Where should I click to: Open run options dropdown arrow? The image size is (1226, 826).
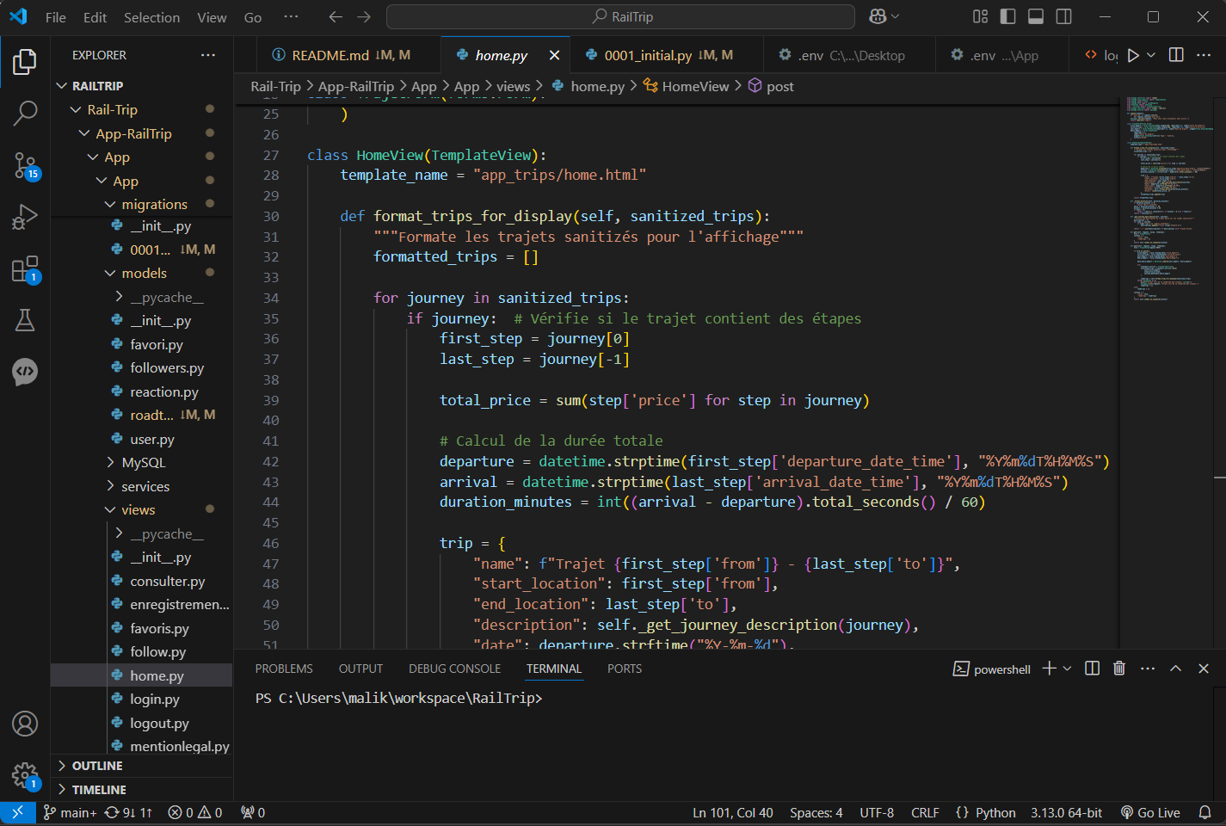(1151, 55)
